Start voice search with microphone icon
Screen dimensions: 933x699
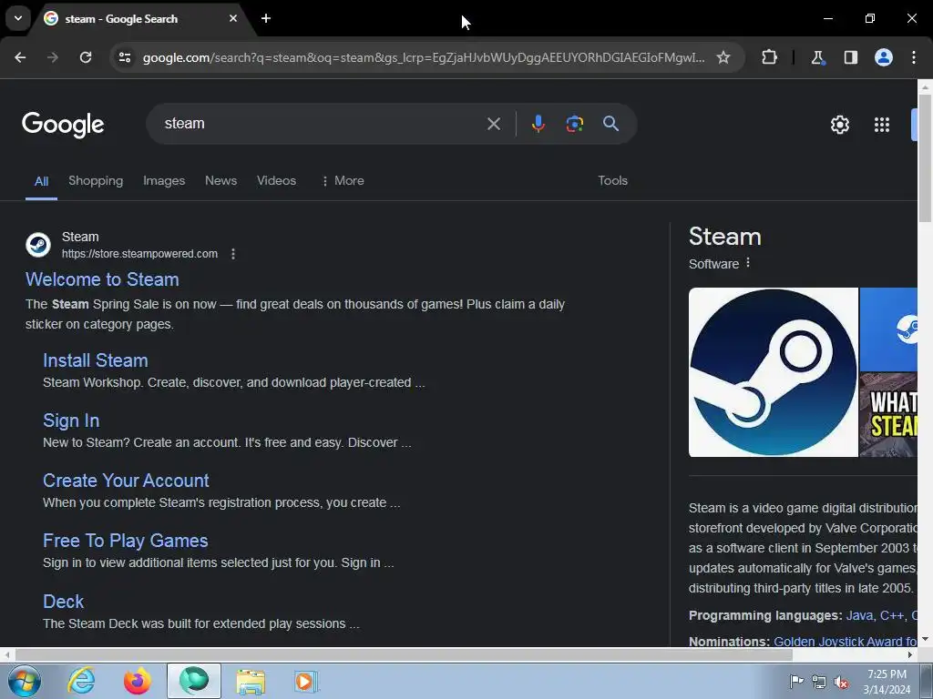pos(538,124)
